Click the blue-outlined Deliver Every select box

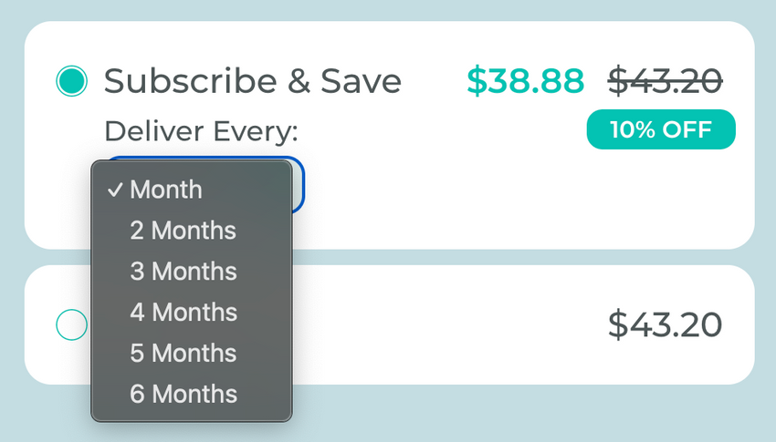pyautogui.click(x=299, y=186)
